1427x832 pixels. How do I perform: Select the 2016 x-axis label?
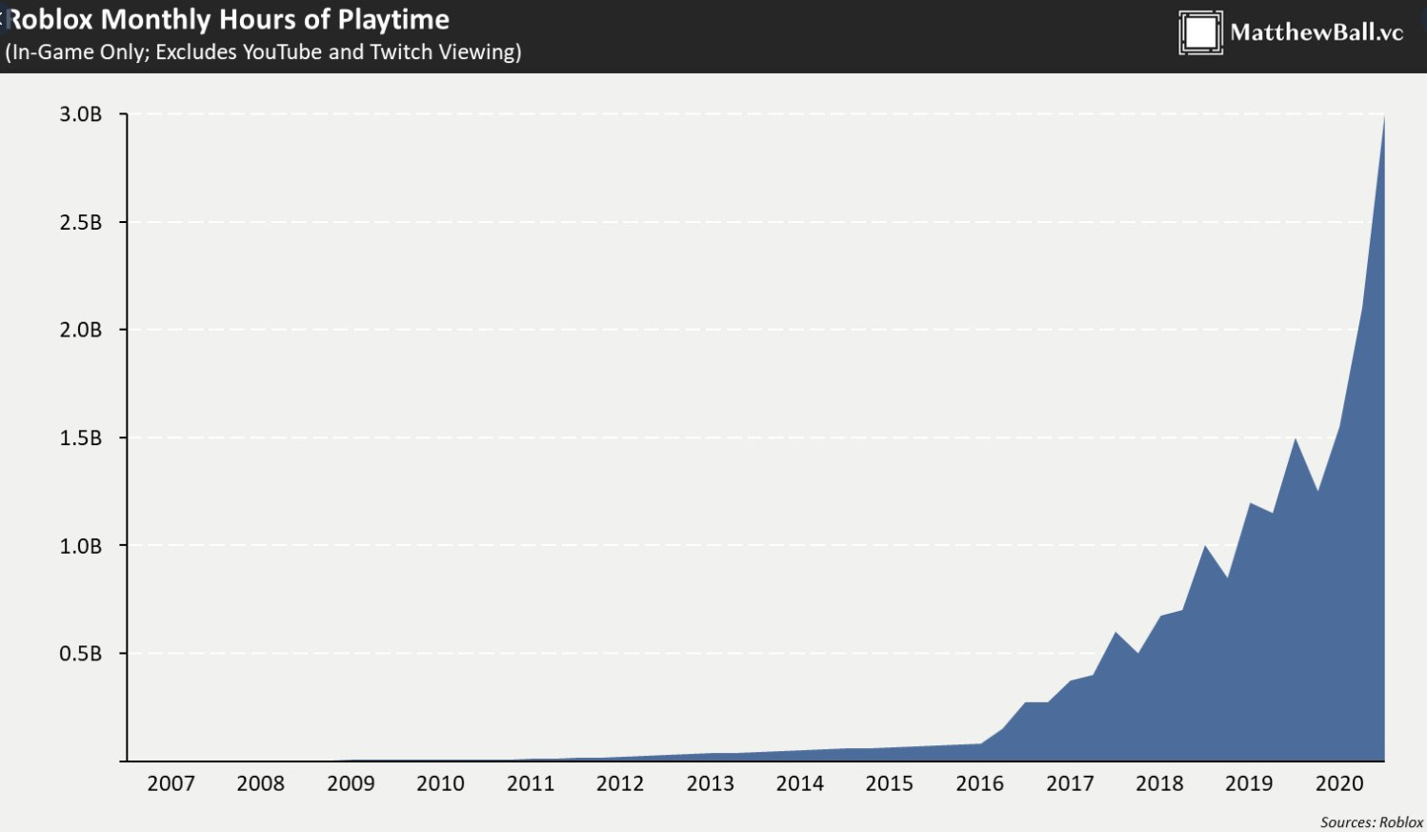(980, 783)
